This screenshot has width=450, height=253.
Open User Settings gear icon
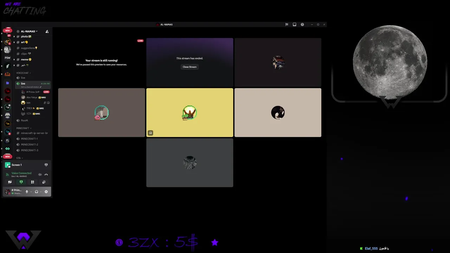click(46, 192)
